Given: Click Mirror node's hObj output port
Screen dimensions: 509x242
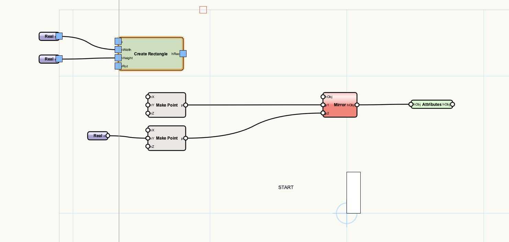Looking at the screenshot, I should pyautogui.click(x=357, y=105).
